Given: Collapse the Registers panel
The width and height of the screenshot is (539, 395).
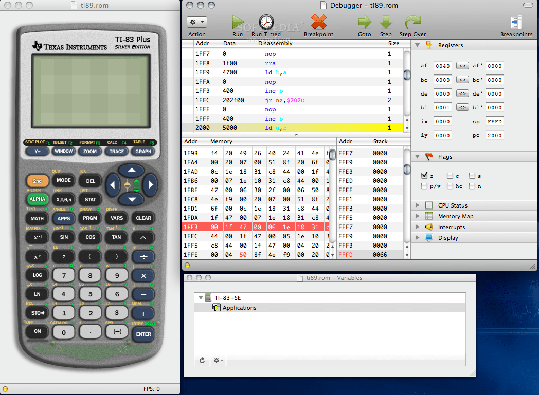Looking at the screenshot, I should (x=417, y=45).
